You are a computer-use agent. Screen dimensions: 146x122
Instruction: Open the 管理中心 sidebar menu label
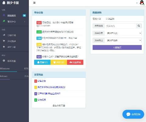12,22
